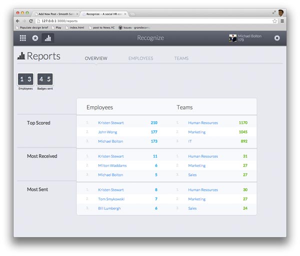
Task: Open John Wong in Top Scored
Action: (107, 132)
